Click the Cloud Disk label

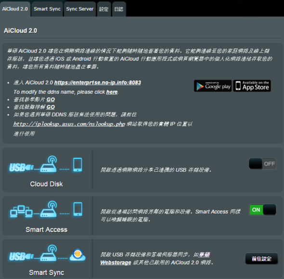coord(46,184)
